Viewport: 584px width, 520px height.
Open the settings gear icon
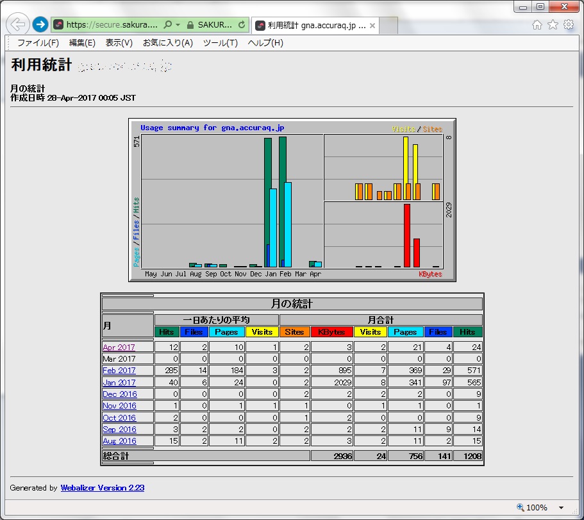pyautogui.click(x=569, y=25)
